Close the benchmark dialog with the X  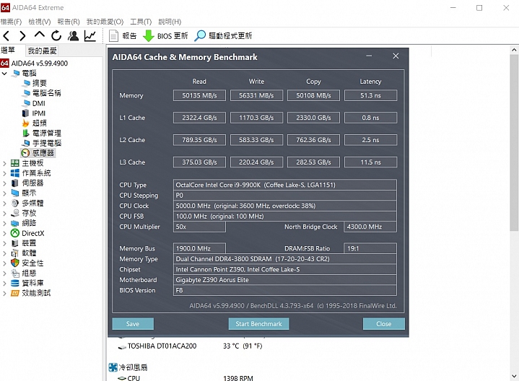[396, 56]
